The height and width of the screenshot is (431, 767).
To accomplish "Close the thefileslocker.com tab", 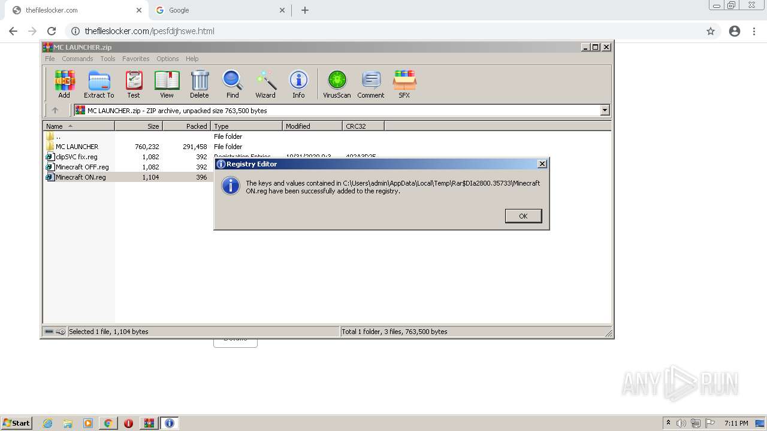I will (139, 10).
